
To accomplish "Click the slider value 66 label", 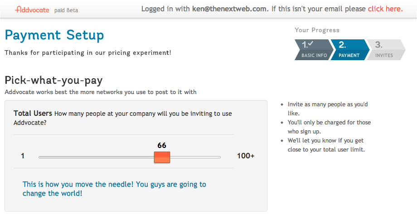I will coord(162,145).
